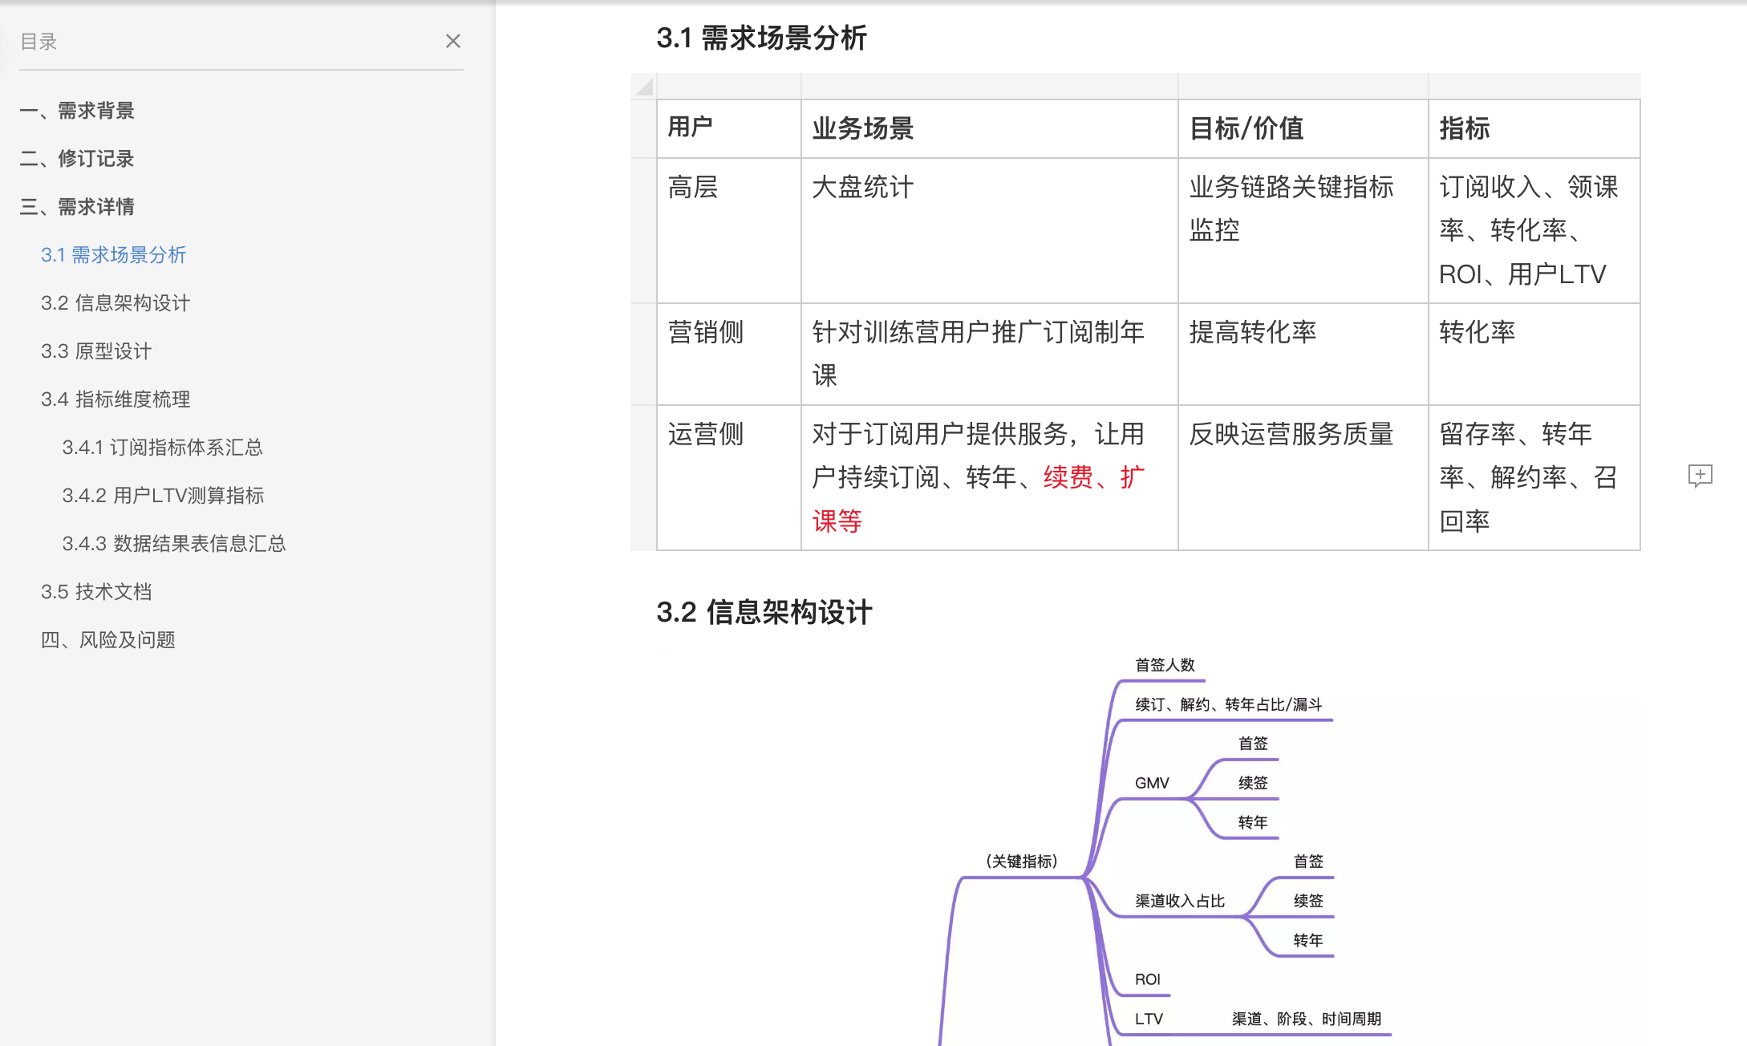Click the 大盘统计 cell

[x=990, y=230]
